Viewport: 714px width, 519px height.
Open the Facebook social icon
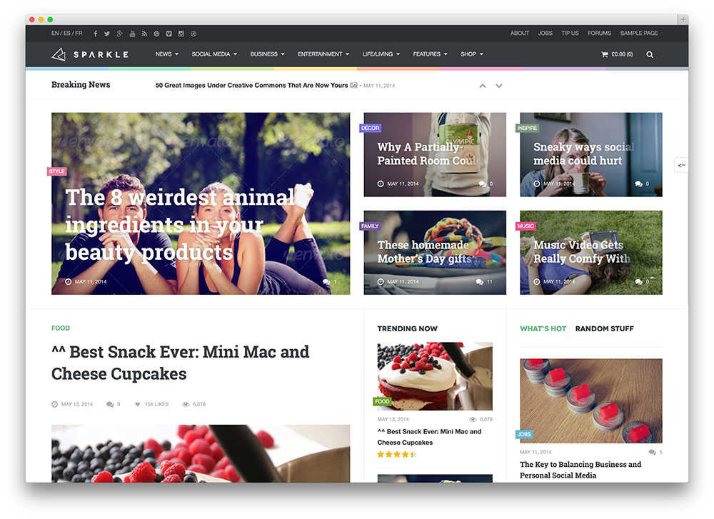(95, 34)
